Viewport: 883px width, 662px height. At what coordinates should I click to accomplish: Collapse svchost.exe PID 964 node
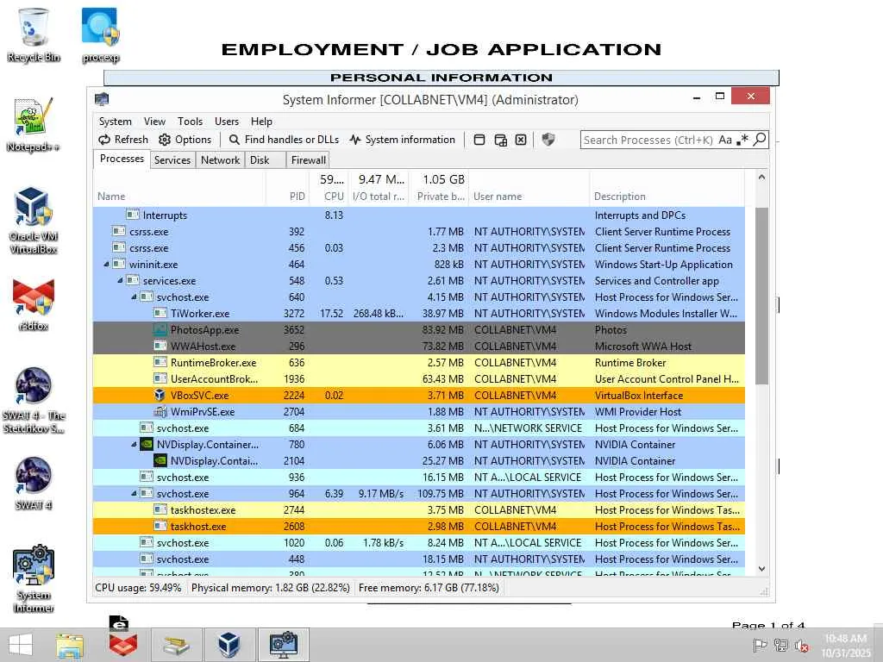134,493
